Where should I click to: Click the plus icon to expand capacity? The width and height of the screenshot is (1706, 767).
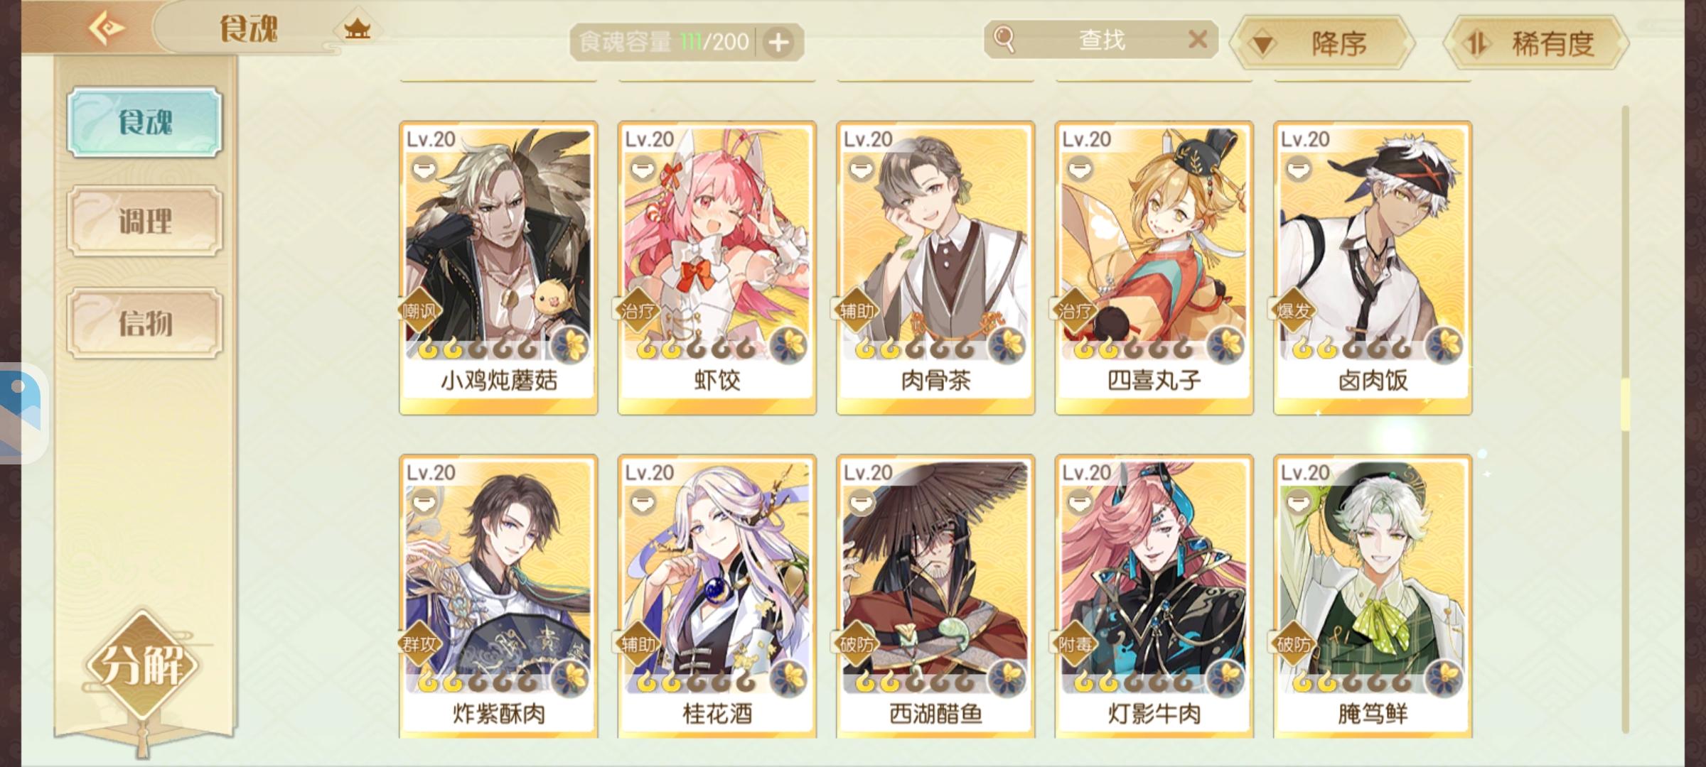tap(779, 43)
